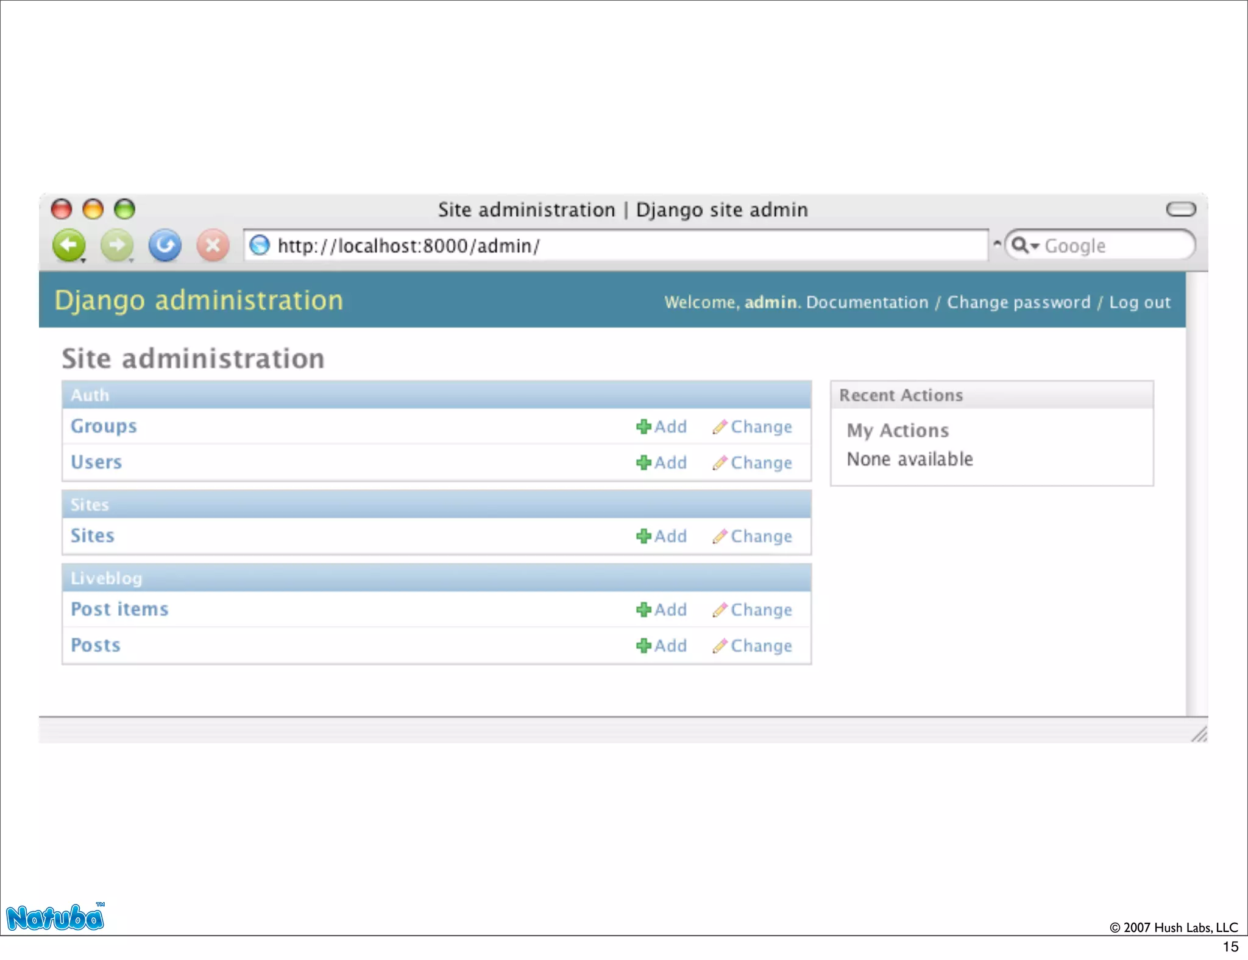1248x960 pixels.
Task: Zoom window with green traffic light button
Action: tap(124, 209)
